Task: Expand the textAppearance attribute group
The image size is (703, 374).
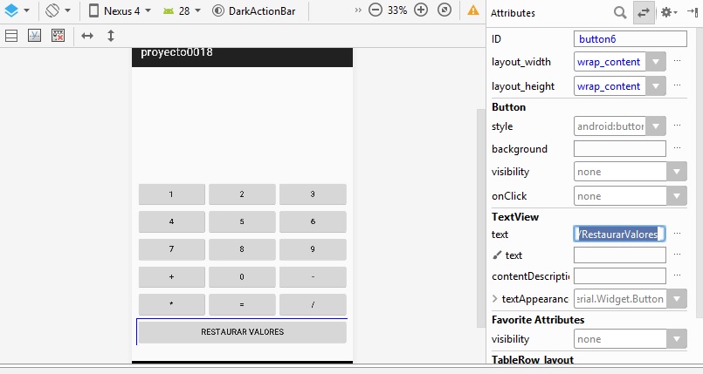Action: click(495, 299)
